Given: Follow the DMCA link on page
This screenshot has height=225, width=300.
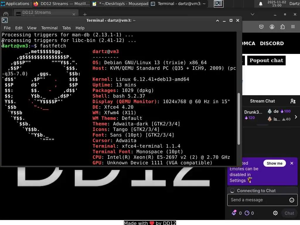Looking at the screenshot, I should pyautogui.click(x=249, y=43).
